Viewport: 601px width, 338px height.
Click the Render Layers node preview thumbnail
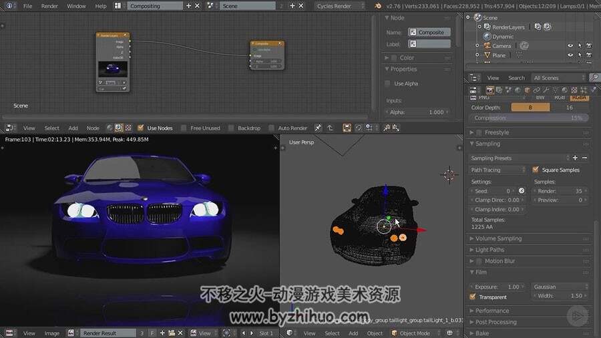113,69
